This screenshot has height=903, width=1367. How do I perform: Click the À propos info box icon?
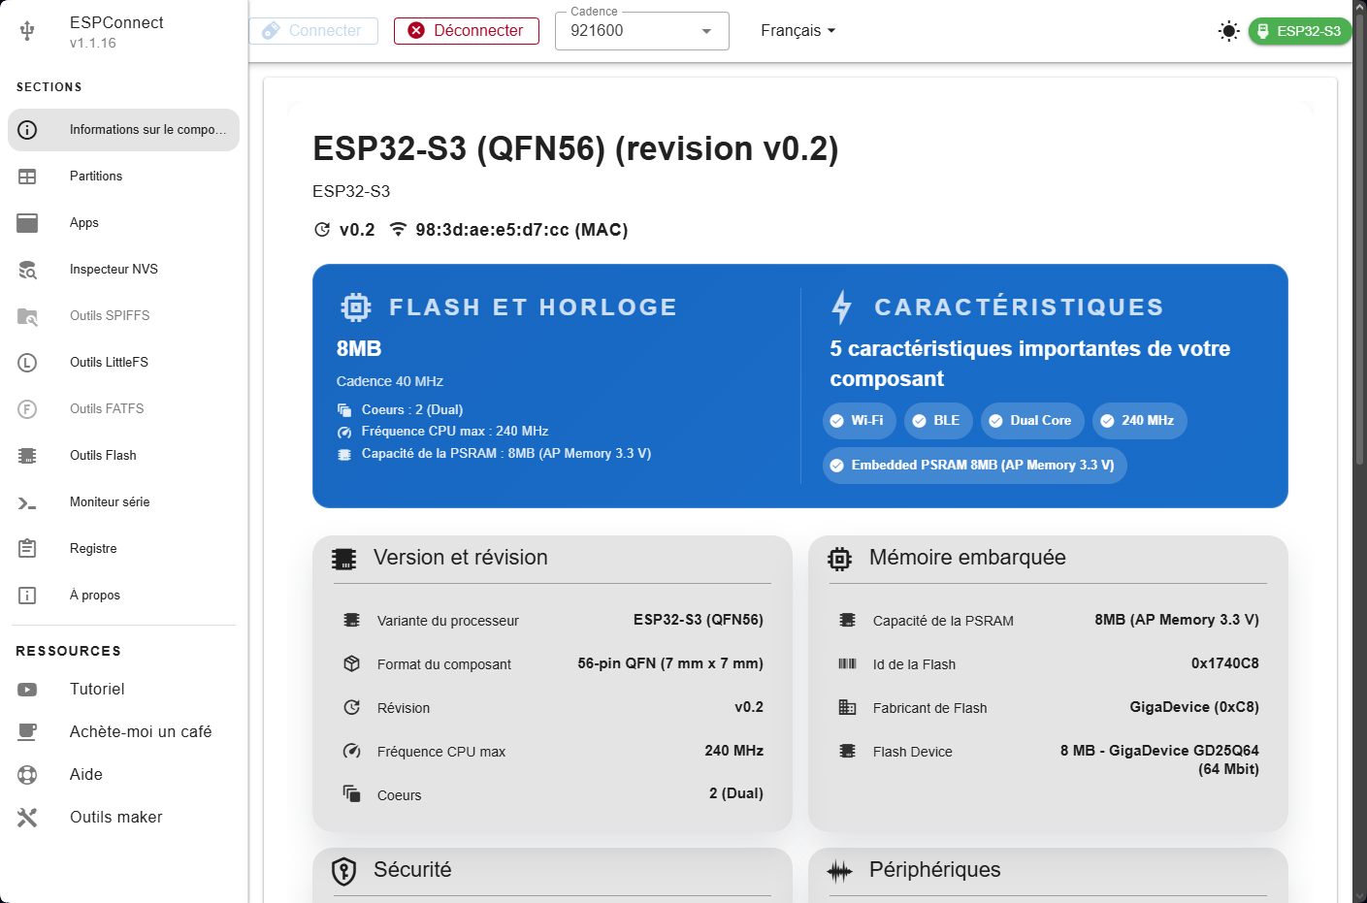click(27, 596)
